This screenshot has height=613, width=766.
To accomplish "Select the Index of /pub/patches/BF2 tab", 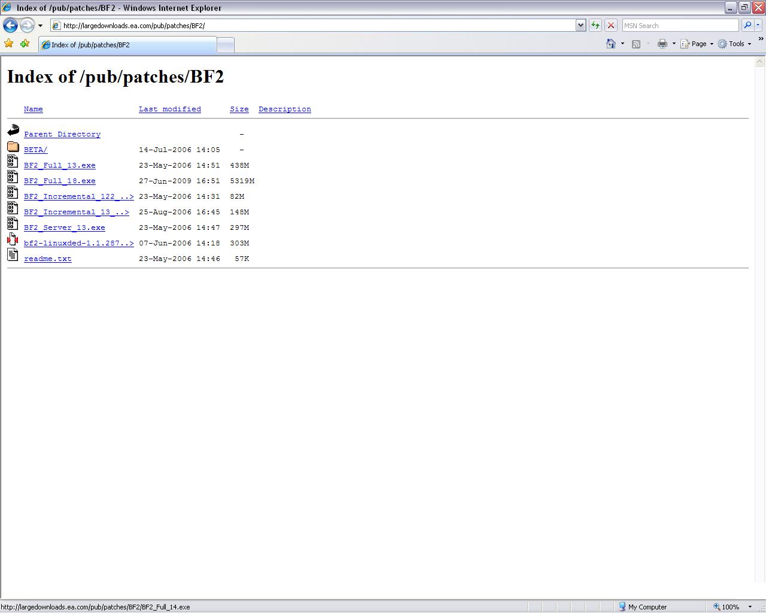I will click(127, 45).
